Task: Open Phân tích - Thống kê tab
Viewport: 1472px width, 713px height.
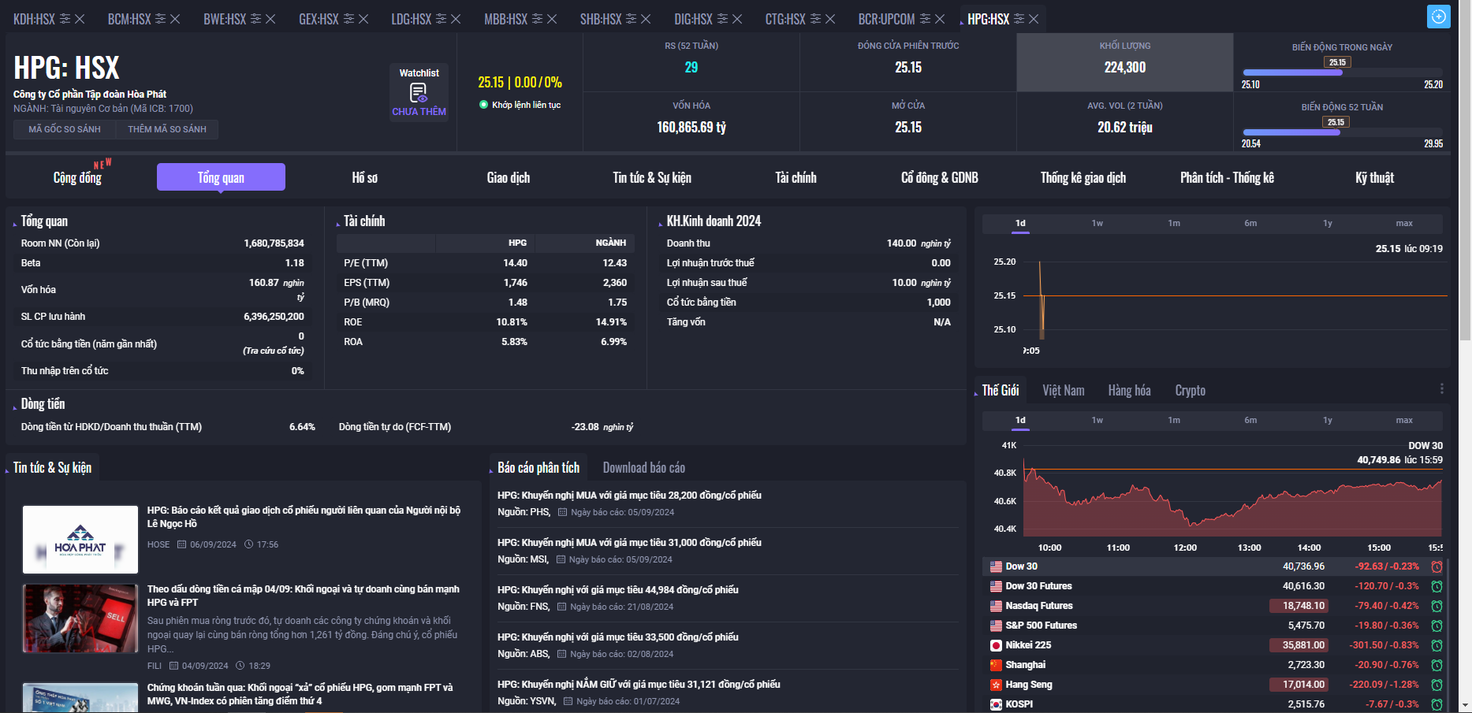Action: 1227,177
